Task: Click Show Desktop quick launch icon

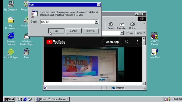Action: coord(20,99)
